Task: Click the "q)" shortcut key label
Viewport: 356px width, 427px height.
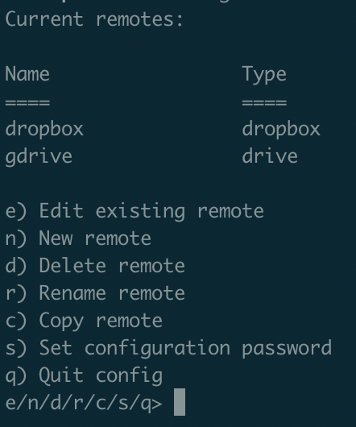Action: tap(16, 376)
